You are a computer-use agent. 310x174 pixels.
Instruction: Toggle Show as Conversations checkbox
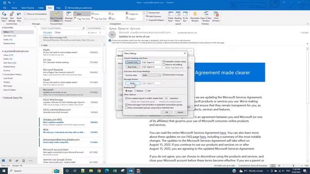(26, 14)
